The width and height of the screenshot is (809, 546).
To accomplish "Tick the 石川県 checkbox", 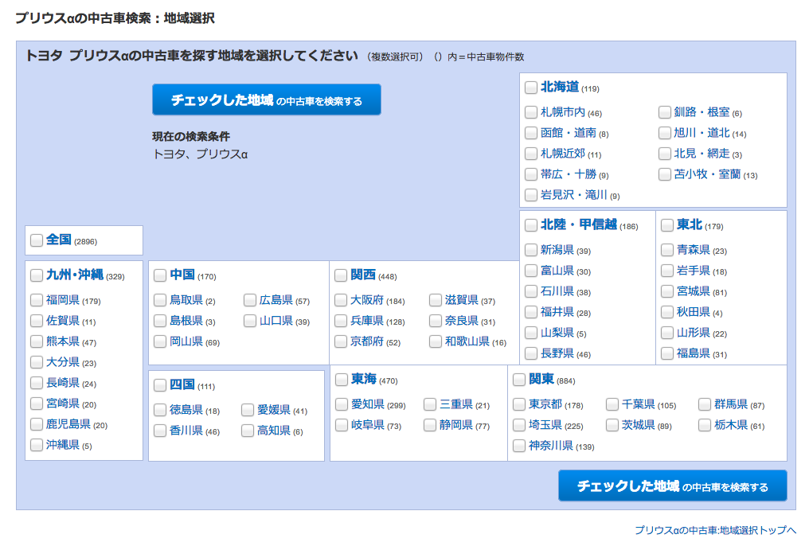I will (531, 291).
